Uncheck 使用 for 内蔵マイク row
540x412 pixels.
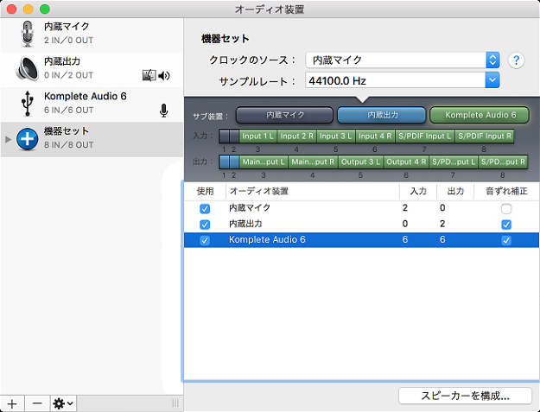pyautogui.click(x=205, y=208)
